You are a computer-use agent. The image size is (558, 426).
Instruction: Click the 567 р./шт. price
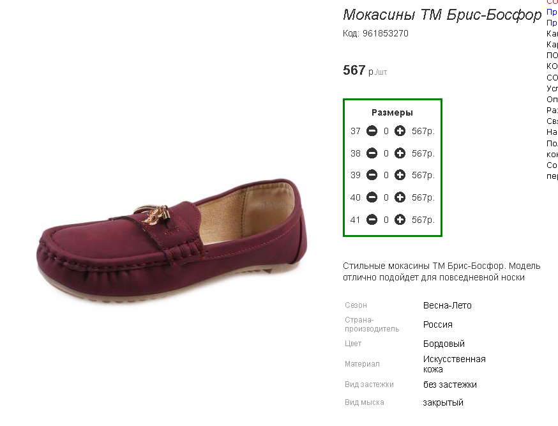365,70
